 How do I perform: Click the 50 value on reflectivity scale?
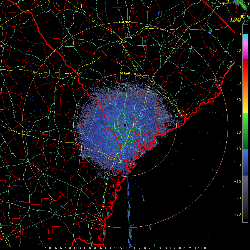pos(239,83)
